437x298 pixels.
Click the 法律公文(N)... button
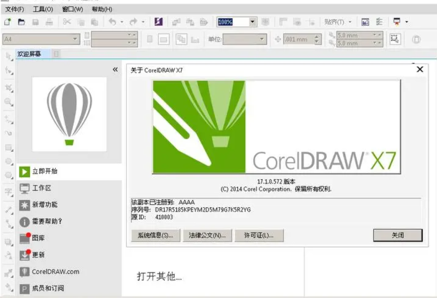coord(207,235)
